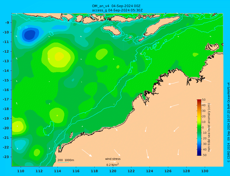
Task: Click latitude axis label '-14'
Action: point(6,71)
